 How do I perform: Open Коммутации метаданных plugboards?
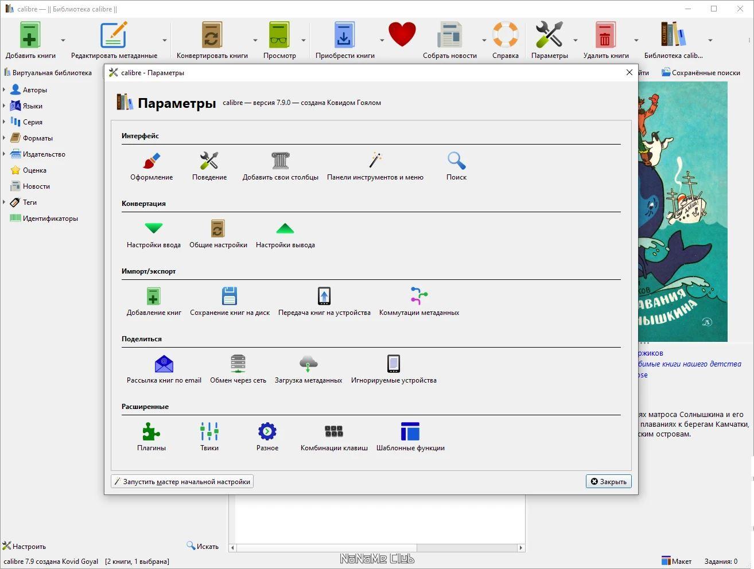[x=419, y=302]
